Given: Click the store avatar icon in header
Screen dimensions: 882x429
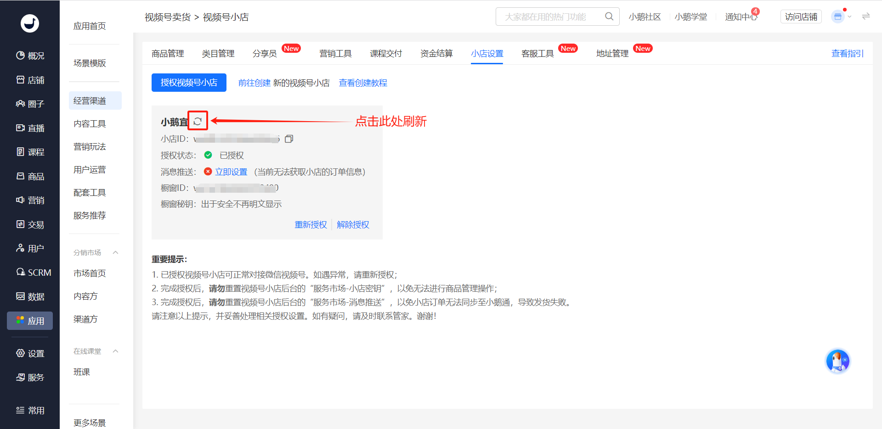Looking at the screenshot, I should [x=838, y=17].
